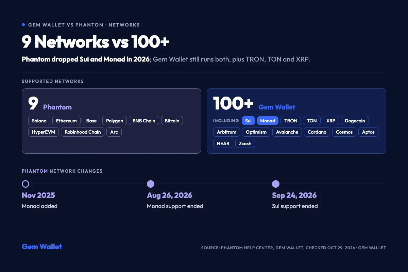Click the NEAR chip
408x272 pixels.
coord(223,143)
